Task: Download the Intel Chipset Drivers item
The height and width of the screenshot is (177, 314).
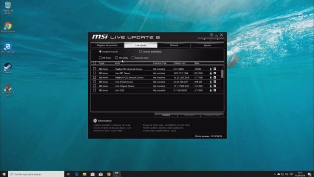Action: point(210,86)
